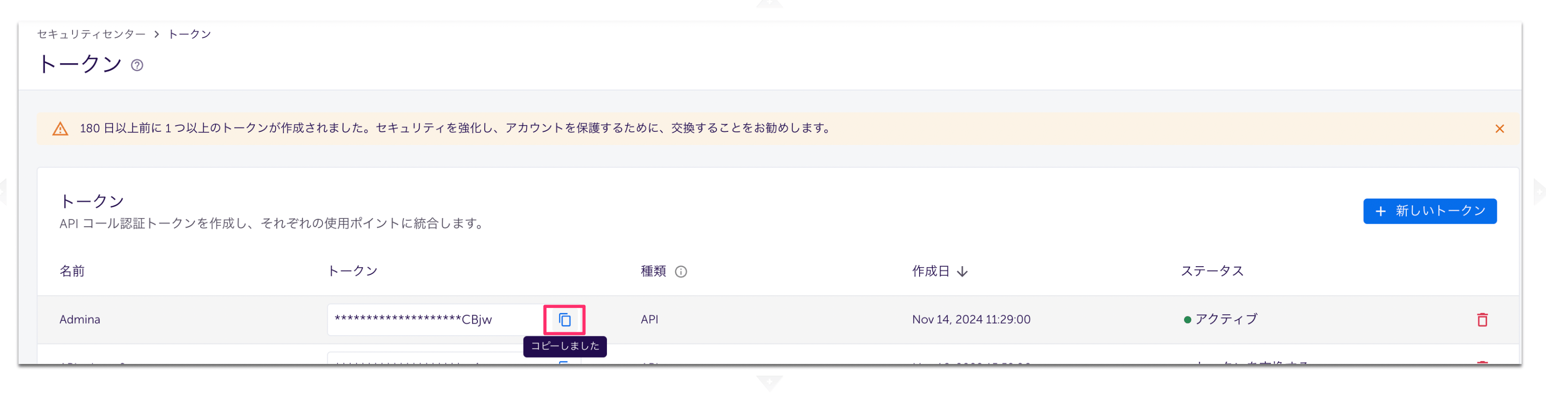This screenshot has width=1546, height=399.
Task: Click Nov 14, 2024 11:29:00 date cell
Action: 971,320
